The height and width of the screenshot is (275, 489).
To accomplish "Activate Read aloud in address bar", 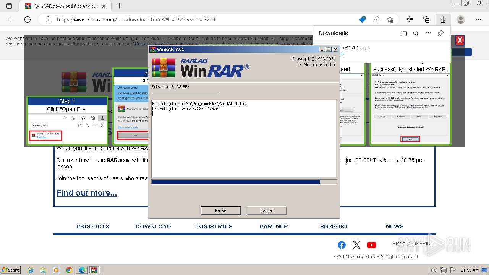I will pos(376,19).
